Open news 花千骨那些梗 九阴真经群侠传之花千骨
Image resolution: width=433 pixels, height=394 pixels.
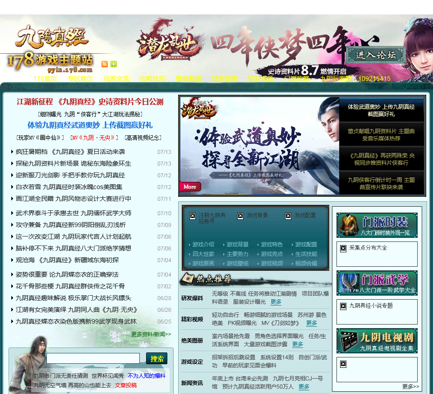point(70,286)
